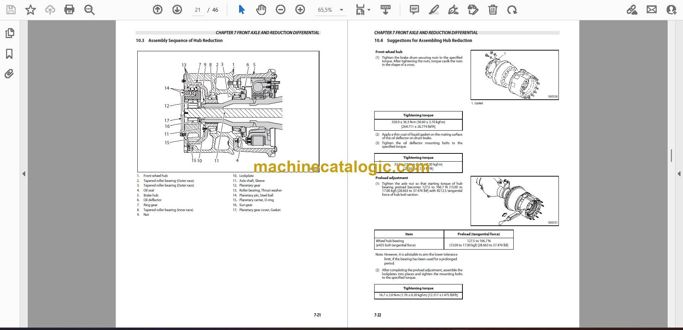Click legend entry 'Lockplate'
This screenshot has width=683, height=330.
247,176
